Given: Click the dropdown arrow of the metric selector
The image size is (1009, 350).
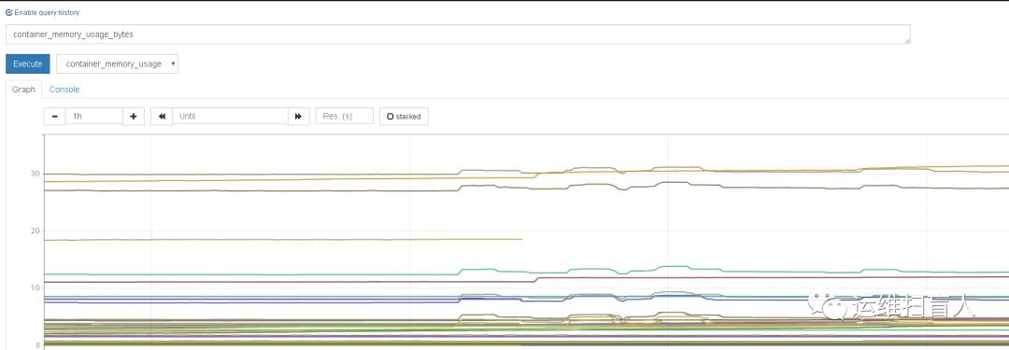Looking at the screenshot, I should click(x=173, y=63).
